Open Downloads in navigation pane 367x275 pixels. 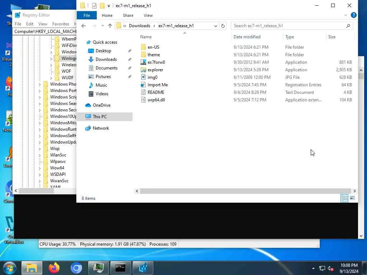pos(106,59)
